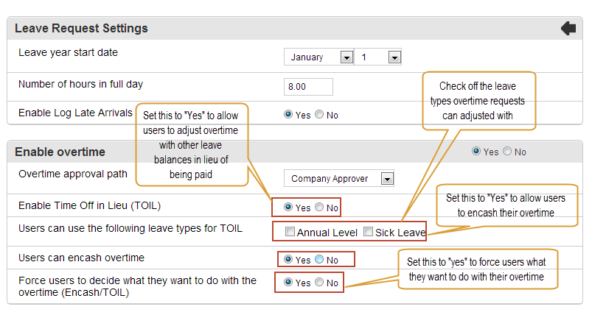Select No for Force users to decide

319,282
